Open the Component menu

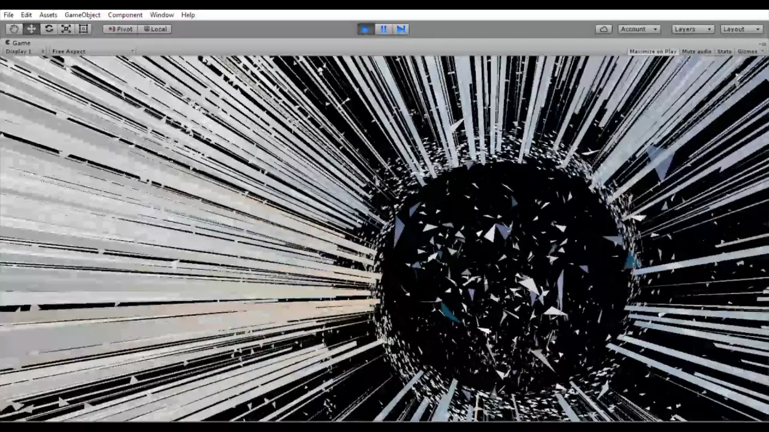point(125,14)
